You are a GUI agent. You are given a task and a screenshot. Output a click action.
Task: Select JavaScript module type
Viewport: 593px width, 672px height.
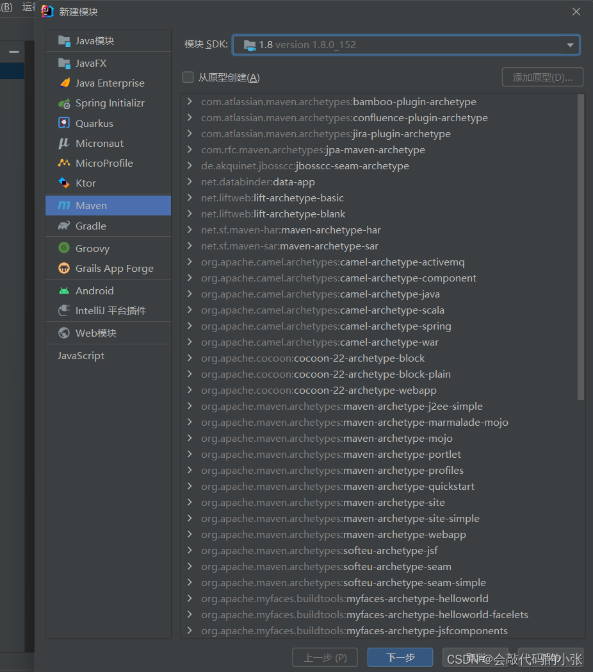tap(108, 356)
